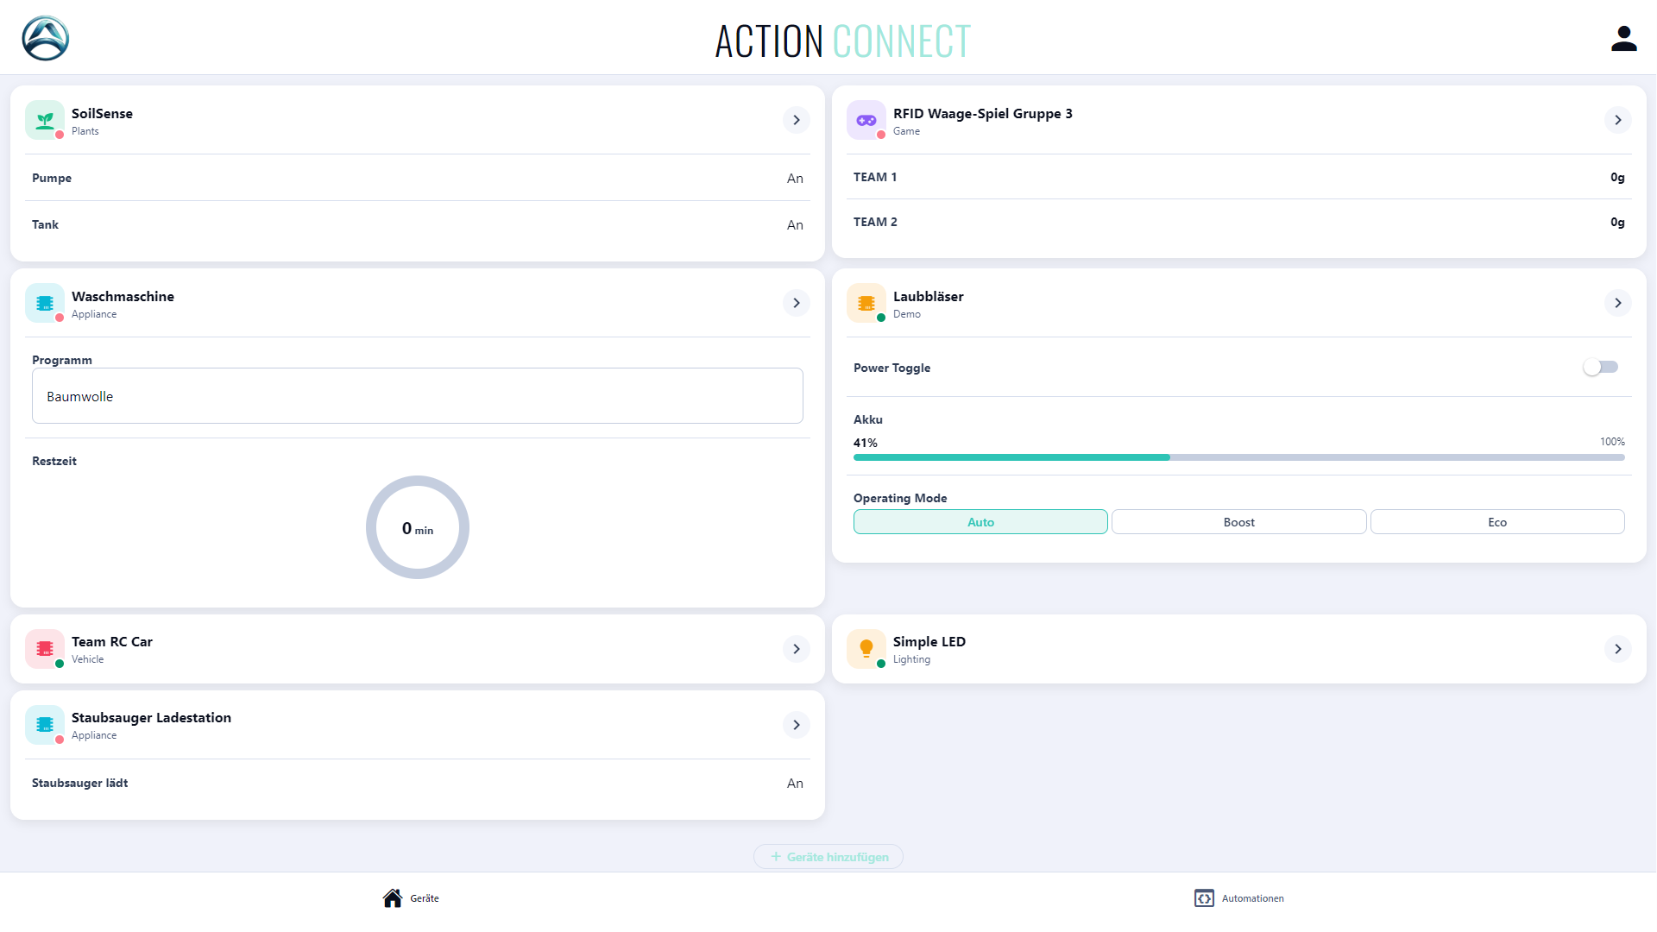The height and width of the screenshot is (932, 1657).
Task: Click the Staubsauger Ladestation appliance icon
Action: (x=45, y=725)
